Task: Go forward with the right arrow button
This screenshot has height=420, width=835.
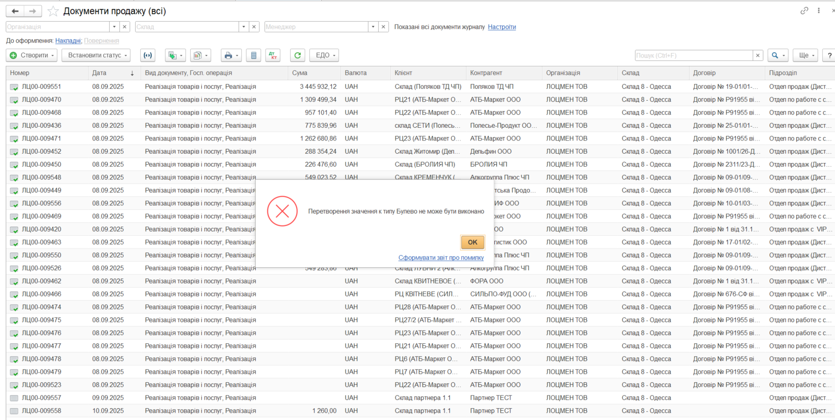Action: click(32, 11)
